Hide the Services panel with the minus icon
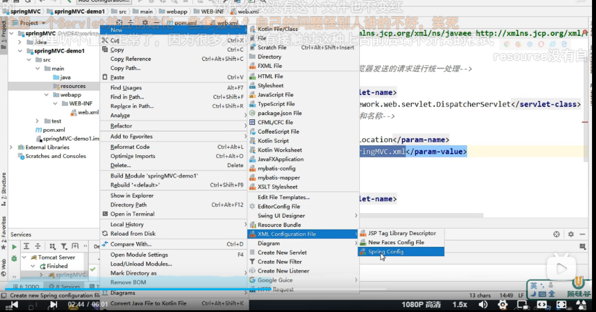 click(x=582, y=234)
